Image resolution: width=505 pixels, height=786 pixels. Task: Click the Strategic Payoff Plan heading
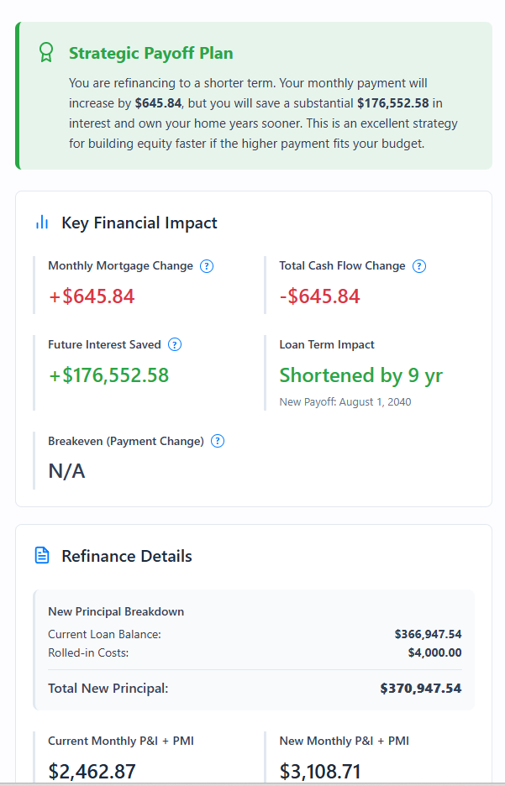point(150,52)
